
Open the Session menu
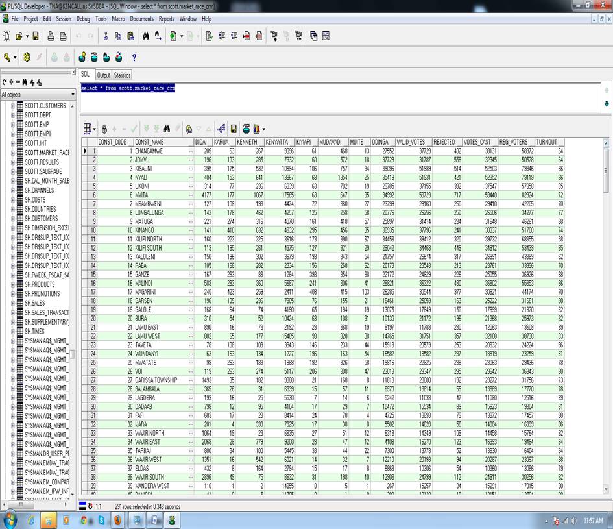click(x=64, y=19)
